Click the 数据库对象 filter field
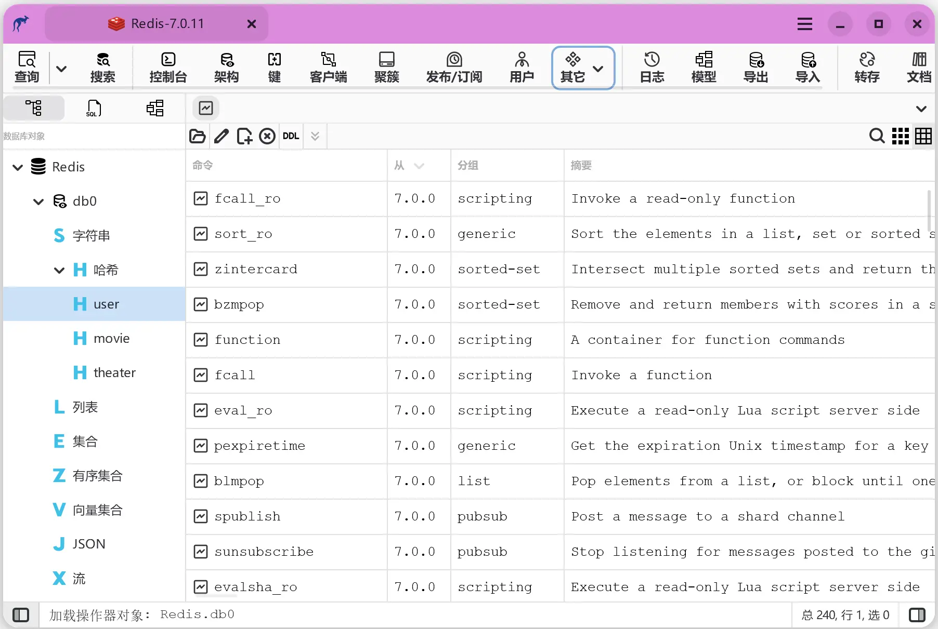 [94, 136]
